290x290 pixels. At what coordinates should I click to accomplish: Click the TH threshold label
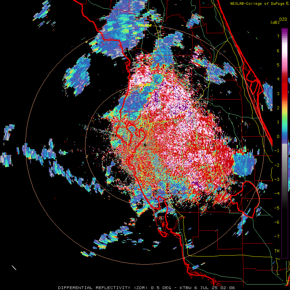point(277,251)
